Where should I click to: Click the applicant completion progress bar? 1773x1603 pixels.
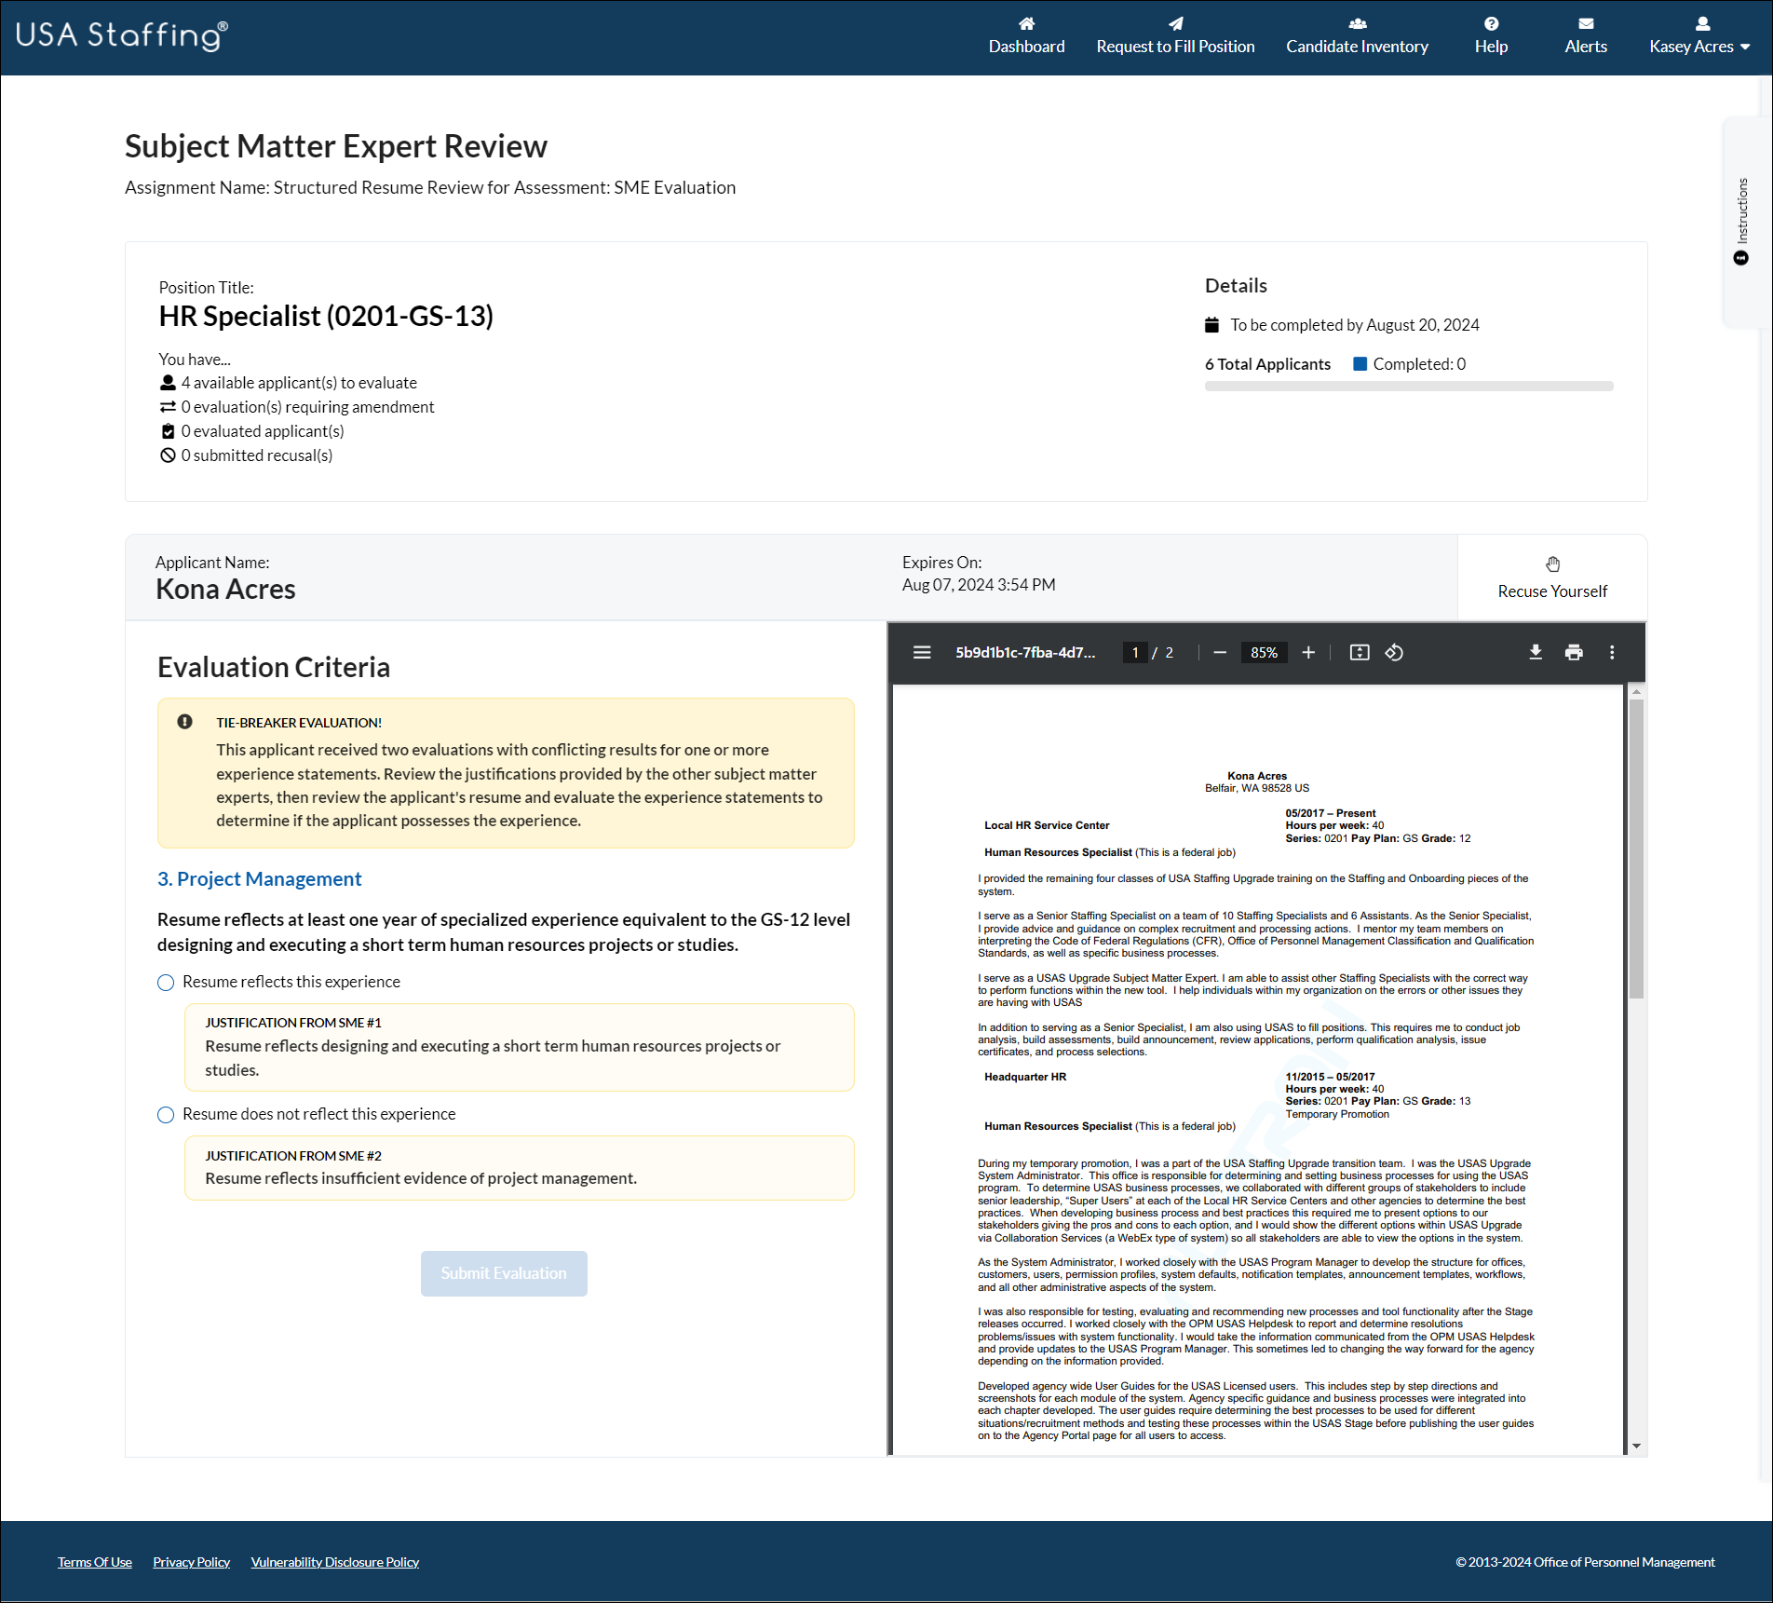(x=1408, y=386)
